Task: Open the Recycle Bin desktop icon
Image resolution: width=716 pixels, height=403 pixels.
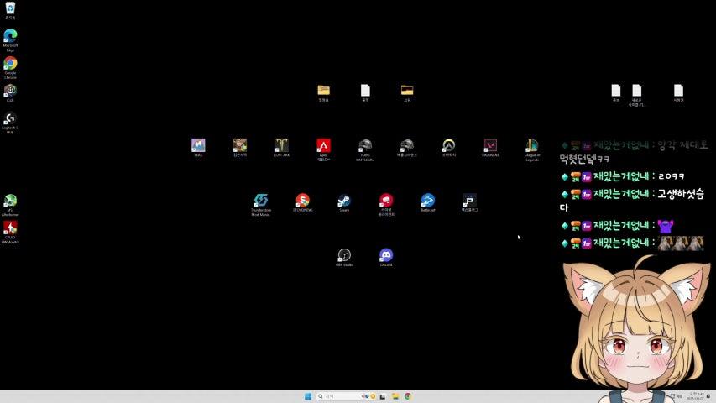Action: point(10,8)
